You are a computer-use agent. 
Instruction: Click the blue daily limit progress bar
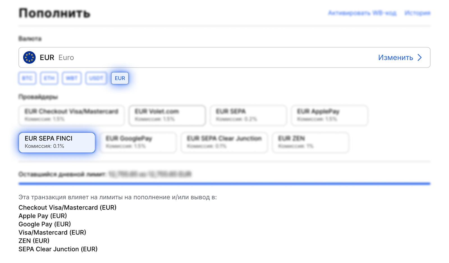[224, 184]
